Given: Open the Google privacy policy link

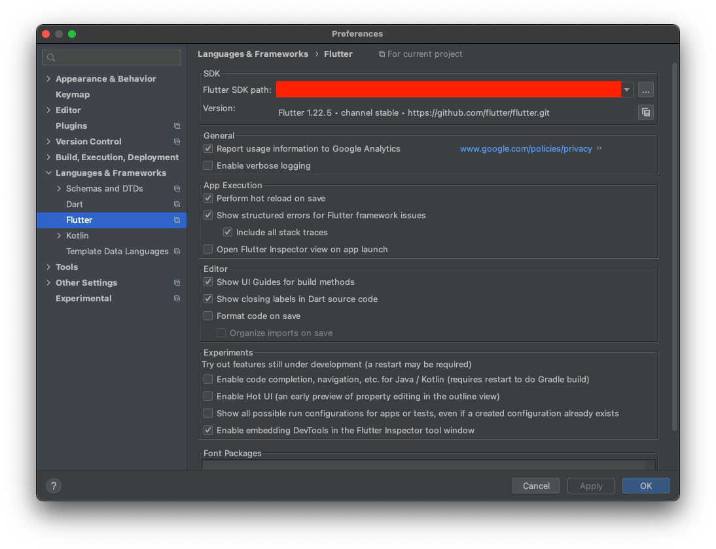Looking at the screenshot, I should (526, 148).
